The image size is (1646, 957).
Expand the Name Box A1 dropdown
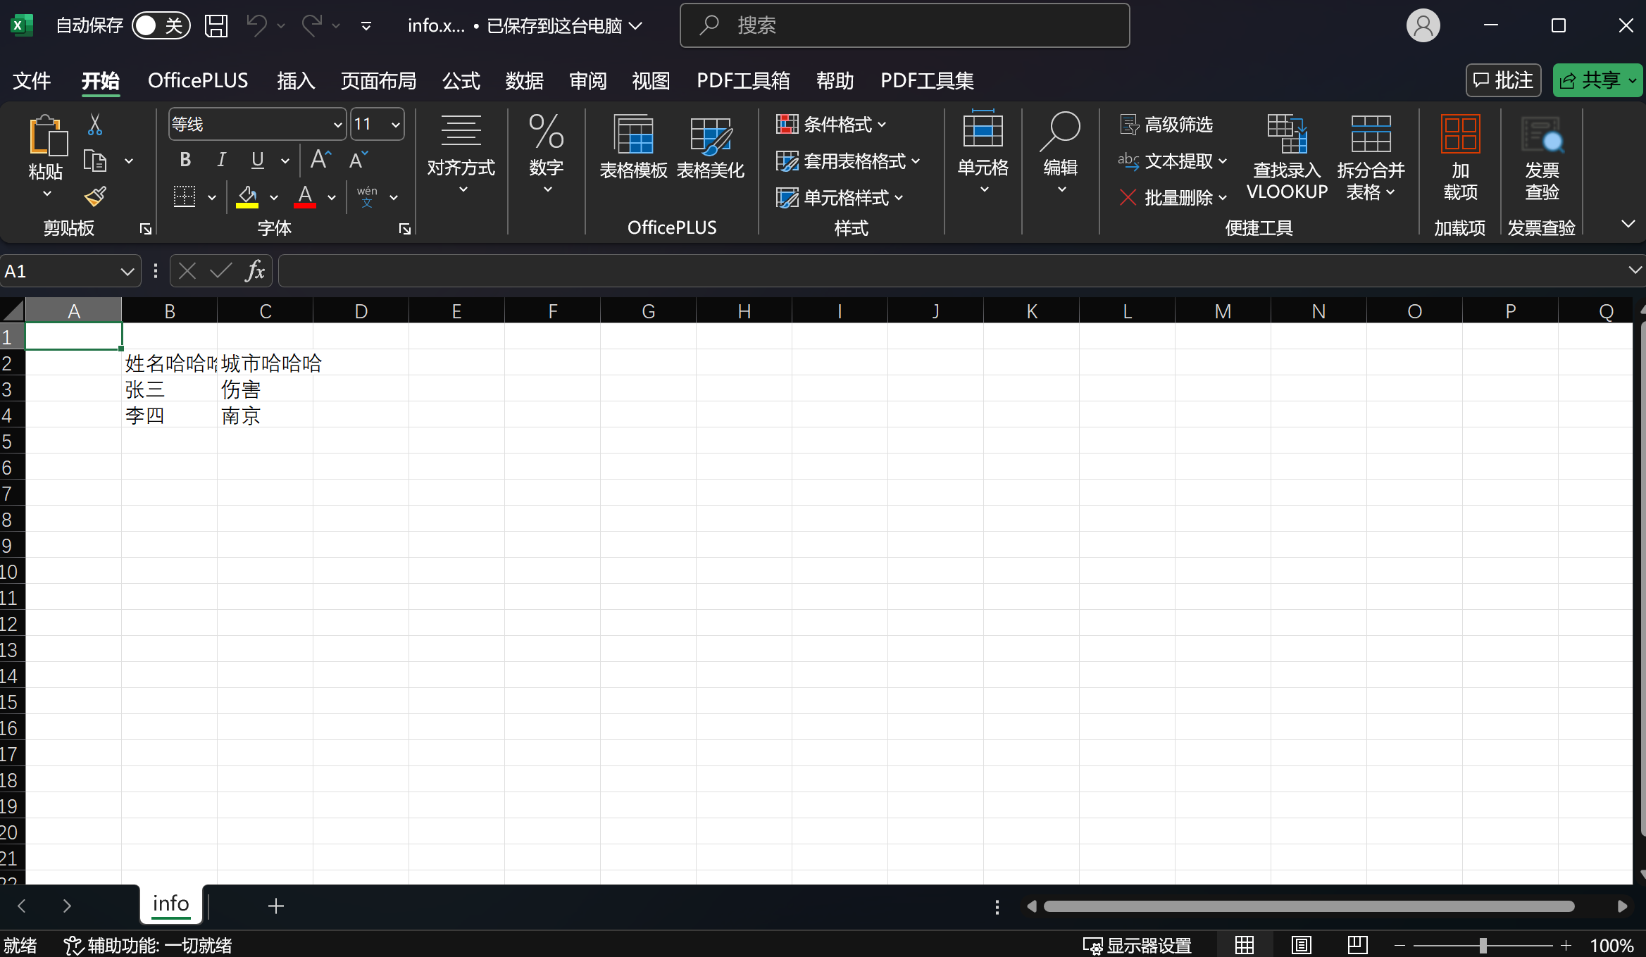pos(127,271)
